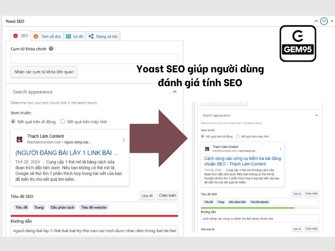Click the thachlamcontent.com › cach-dung-cac... breadcrumb URL

pyautogui.click(x=235, y=151)
